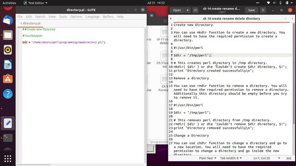
Task: Click the Open button in gedit
Action: tap(177, 10)
